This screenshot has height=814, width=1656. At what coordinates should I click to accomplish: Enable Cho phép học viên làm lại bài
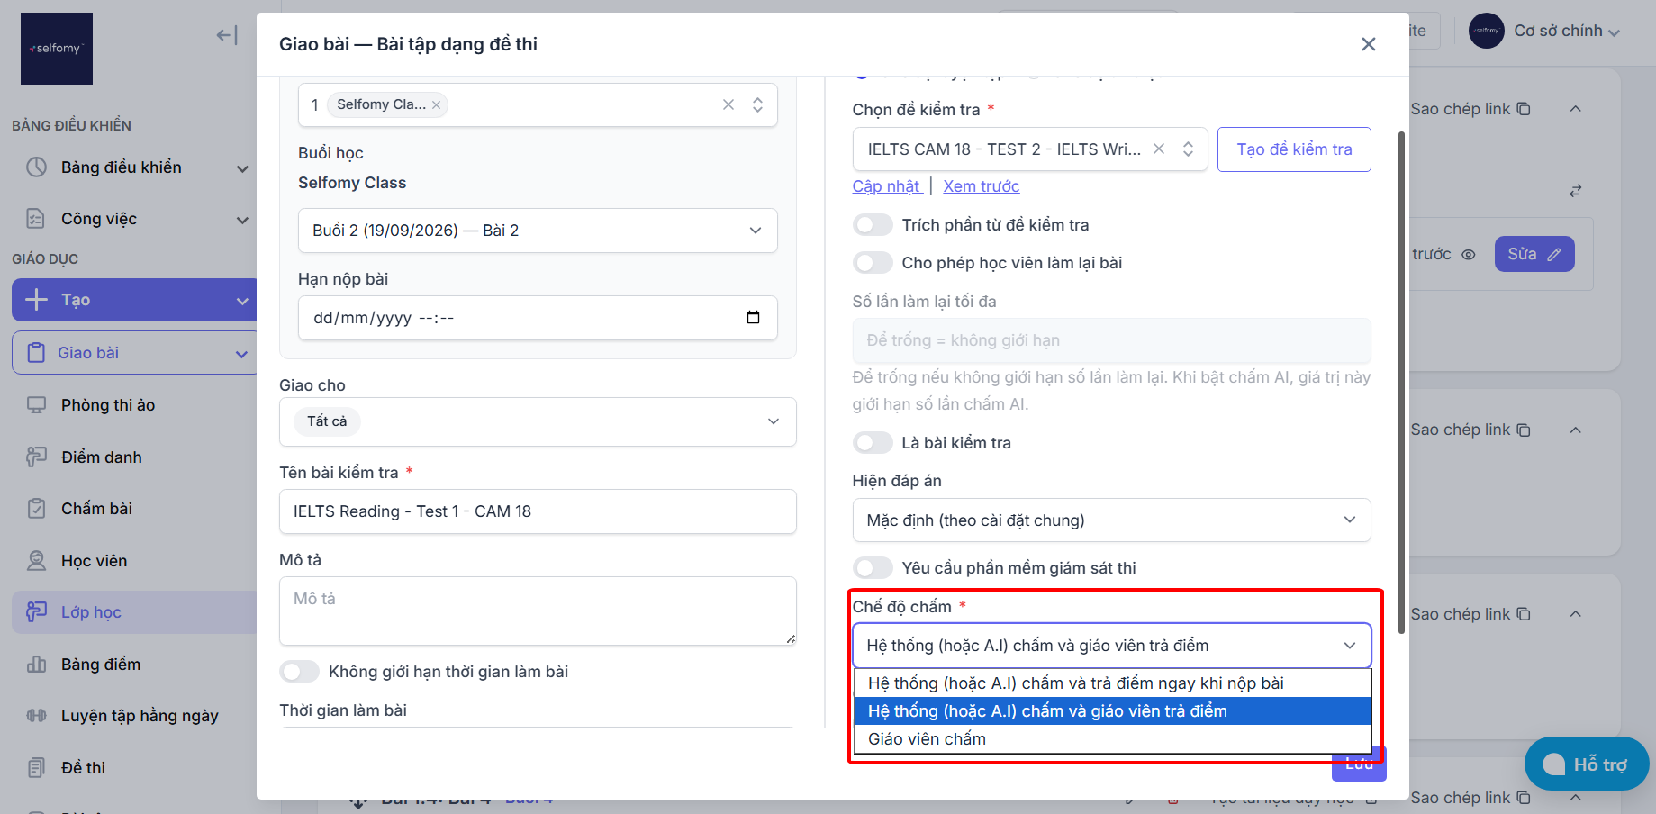(x=873, y=263)
